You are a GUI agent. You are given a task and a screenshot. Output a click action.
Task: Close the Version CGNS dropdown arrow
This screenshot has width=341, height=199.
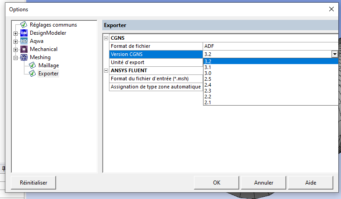tap(335, 54)
